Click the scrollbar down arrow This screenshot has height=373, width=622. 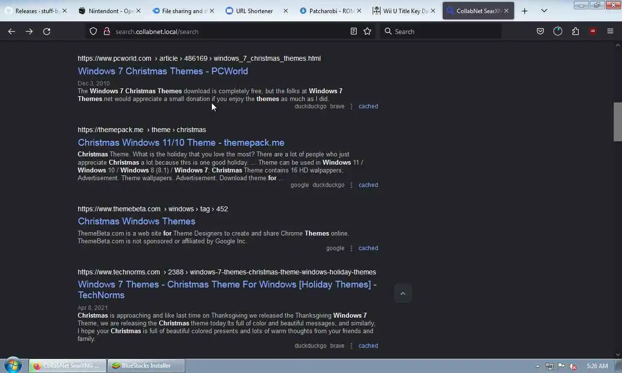618,355
